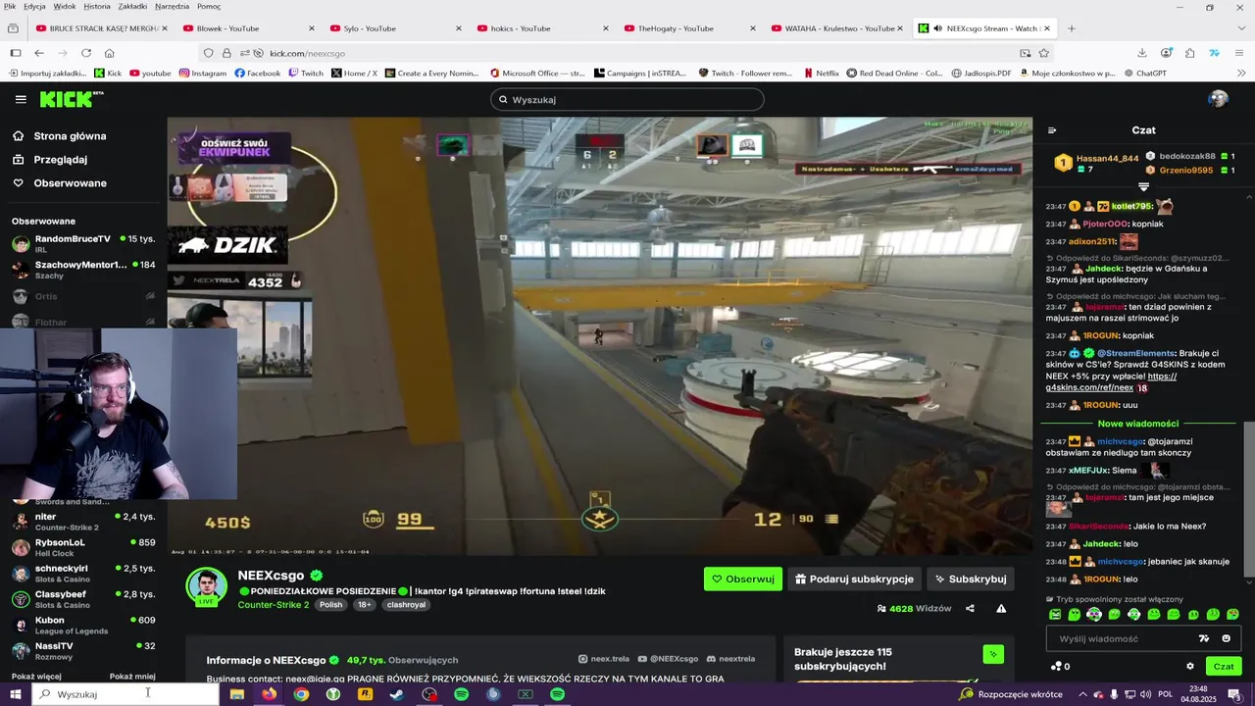Open the Historia menu
Image resolution: width=1255 pixels, height=706 pixels.
tap(97, 6)
